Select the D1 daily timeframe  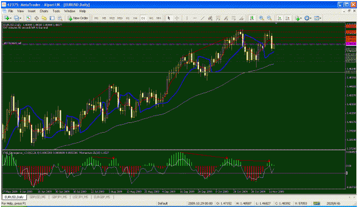[143, 18]
